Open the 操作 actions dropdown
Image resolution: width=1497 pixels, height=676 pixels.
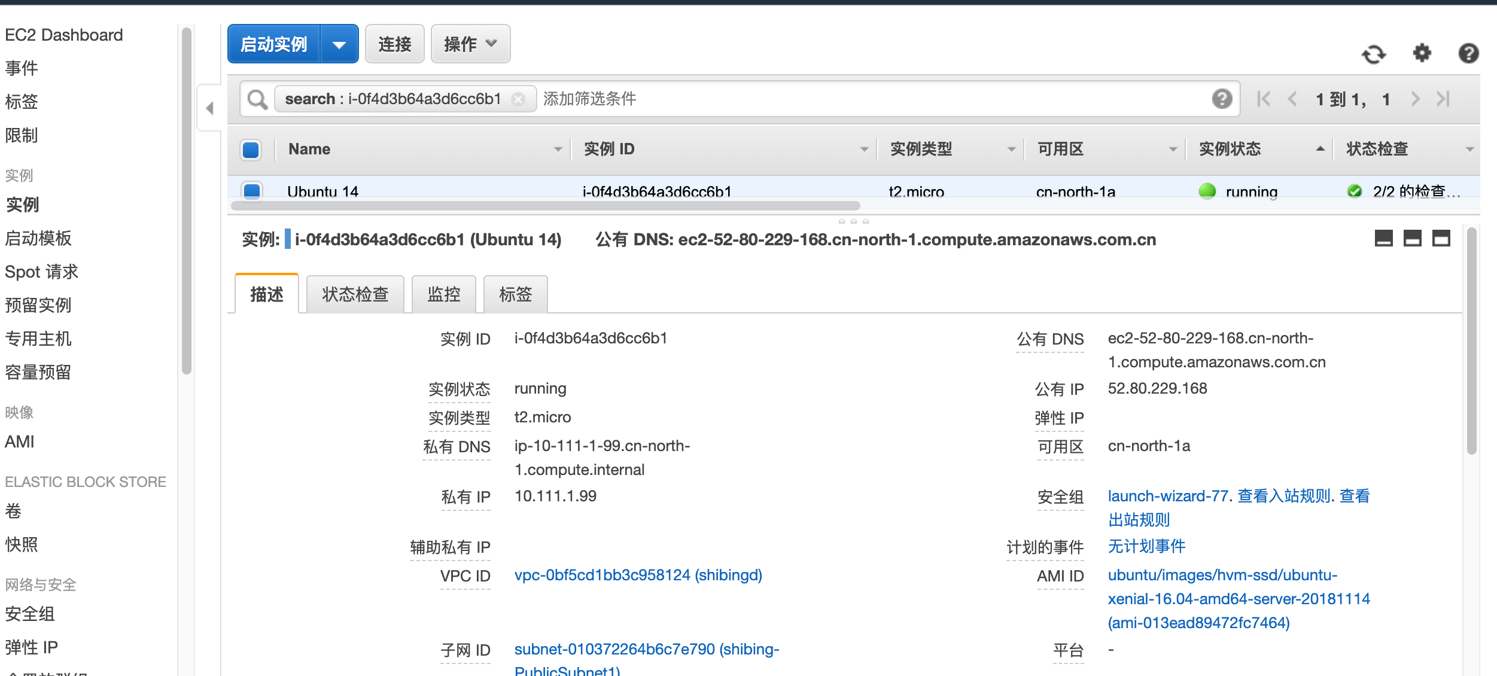[470, 44]
